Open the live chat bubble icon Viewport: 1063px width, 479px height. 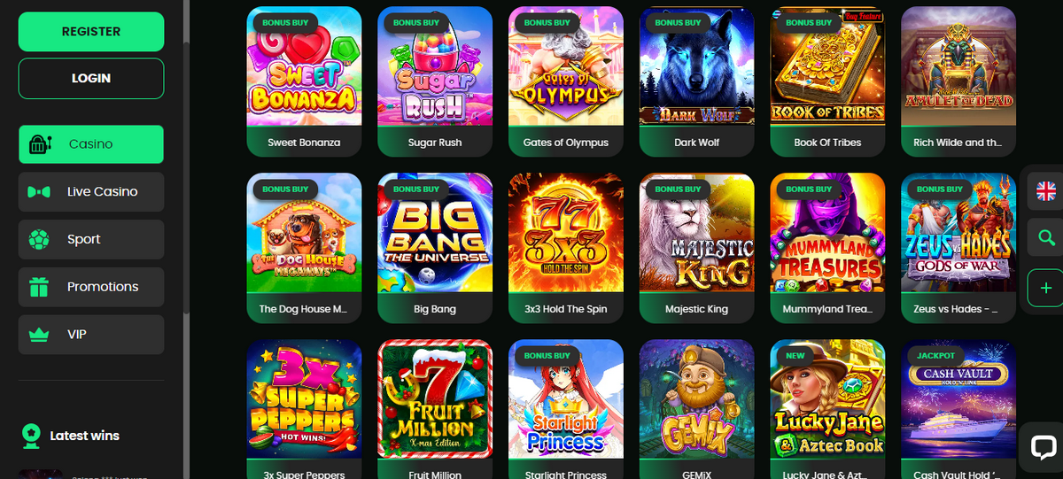(x=1043, y=446)
